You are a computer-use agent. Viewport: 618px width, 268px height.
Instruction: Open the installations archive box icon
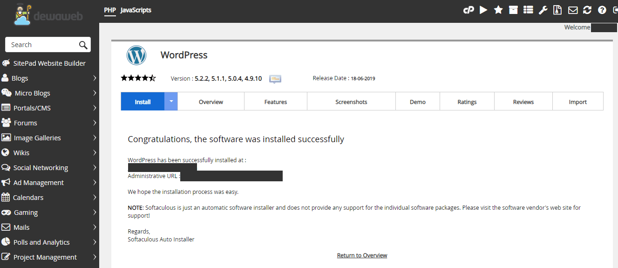(513, 10)
